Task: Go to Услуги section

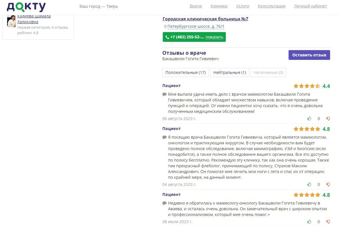Action: click(x=243, y=6)
